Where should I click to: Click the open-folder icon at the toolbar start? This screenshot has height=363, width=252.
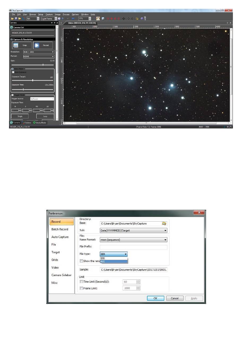click(x=12, y=19)
